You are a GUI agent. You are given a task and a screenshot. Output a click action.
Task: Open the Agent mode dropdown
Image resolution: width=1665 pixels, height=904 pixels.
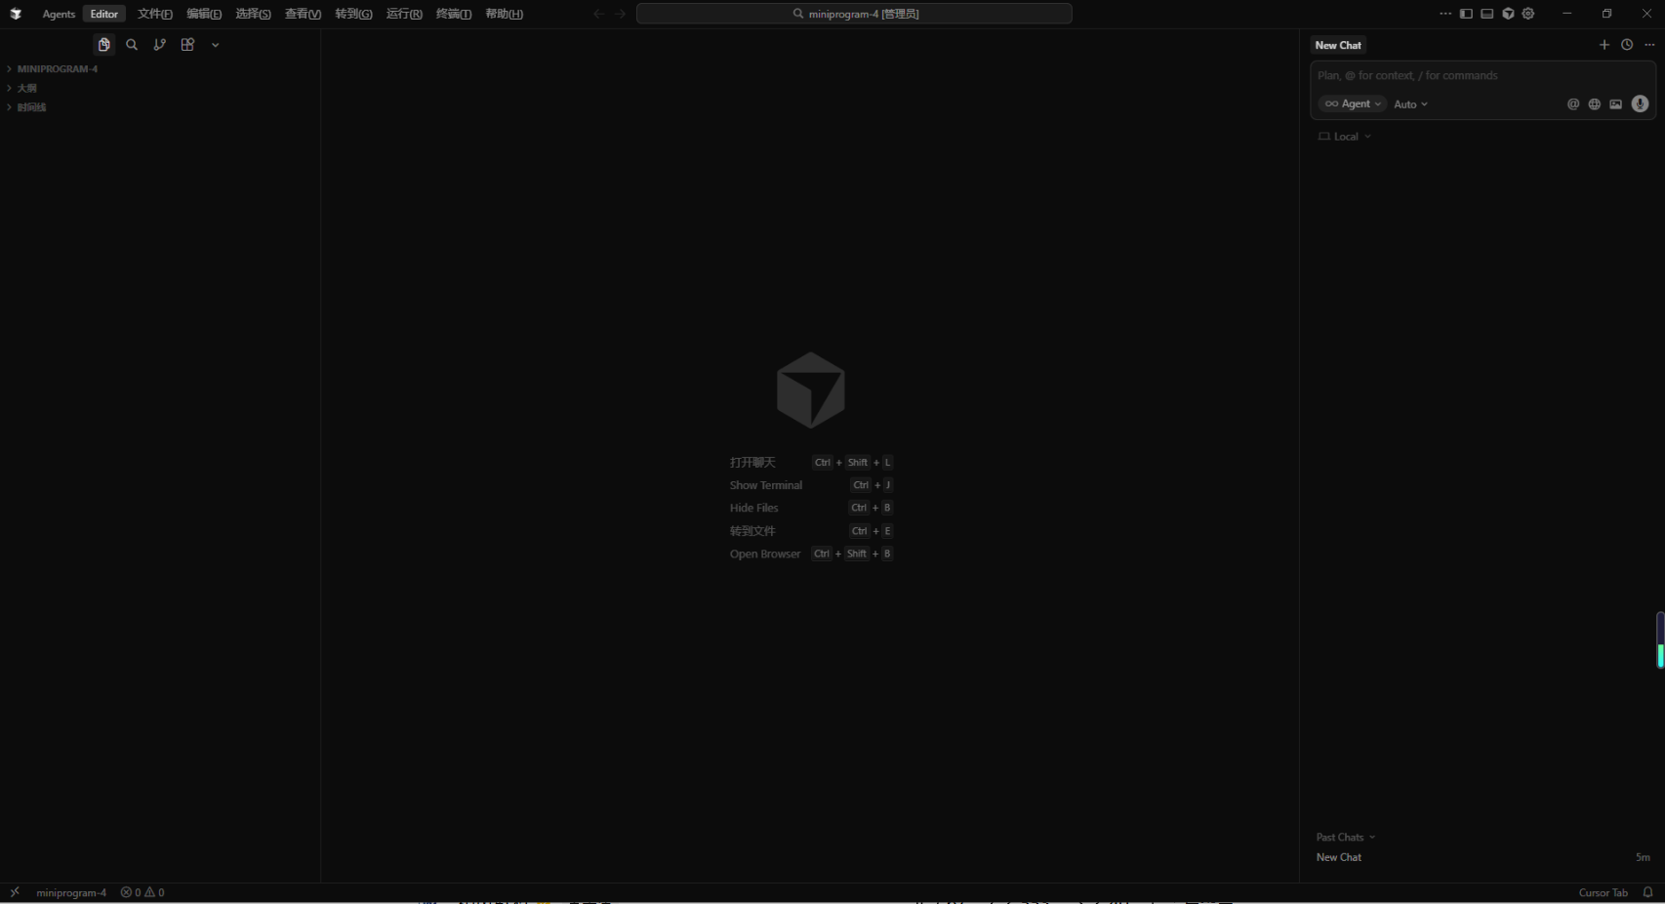point(1353,104)
